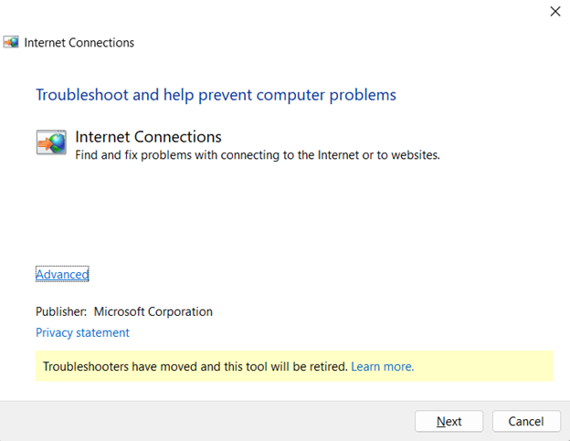Image resolution: width=570 pixels, height=441 pixels.
Task: Click the large Internet Connections troubleshooter icon
Action: click(x=51, y=142)
